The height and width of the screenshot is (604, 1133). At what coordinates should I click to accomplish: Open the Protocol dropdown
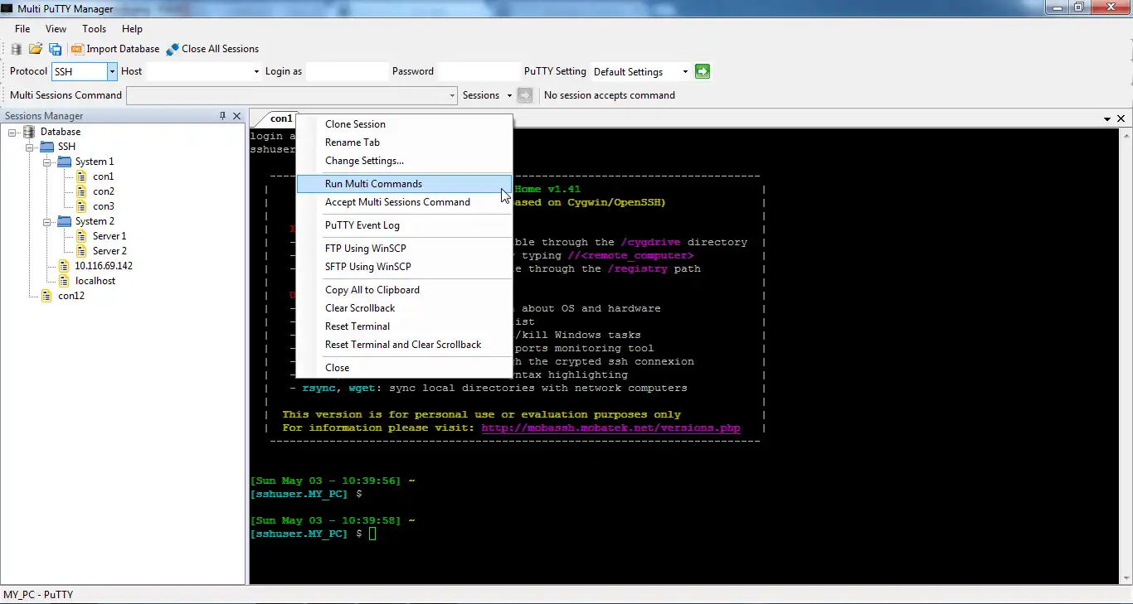click(x=112, y=72)
